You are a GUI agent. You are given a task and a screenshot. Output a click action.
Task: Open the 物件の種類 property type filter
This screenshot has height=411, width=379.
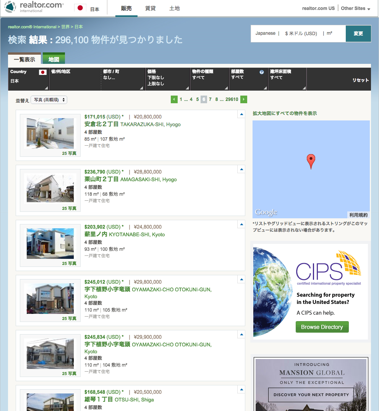pos(209,79)
